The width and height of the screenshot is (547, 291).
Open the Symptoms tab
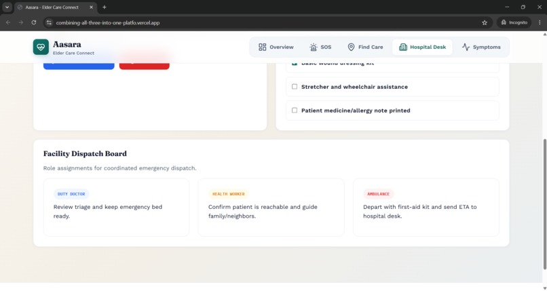point(481,47)
